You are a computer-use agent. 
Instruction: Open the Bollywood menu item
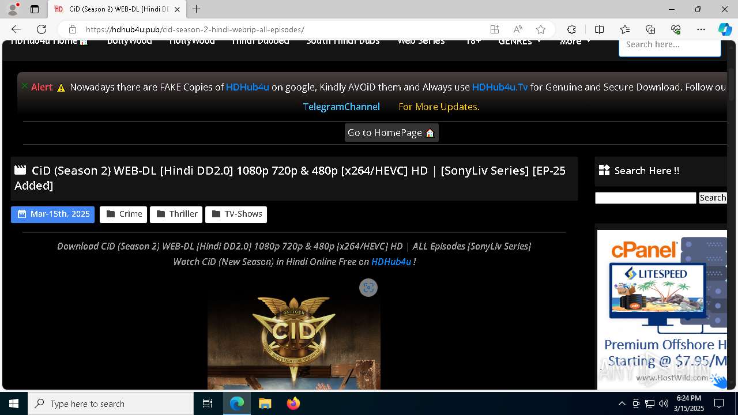point(130,42)
